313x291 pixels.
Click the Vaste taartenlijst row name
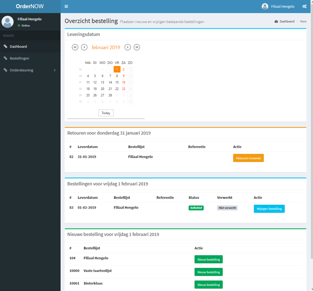[98, 271]
